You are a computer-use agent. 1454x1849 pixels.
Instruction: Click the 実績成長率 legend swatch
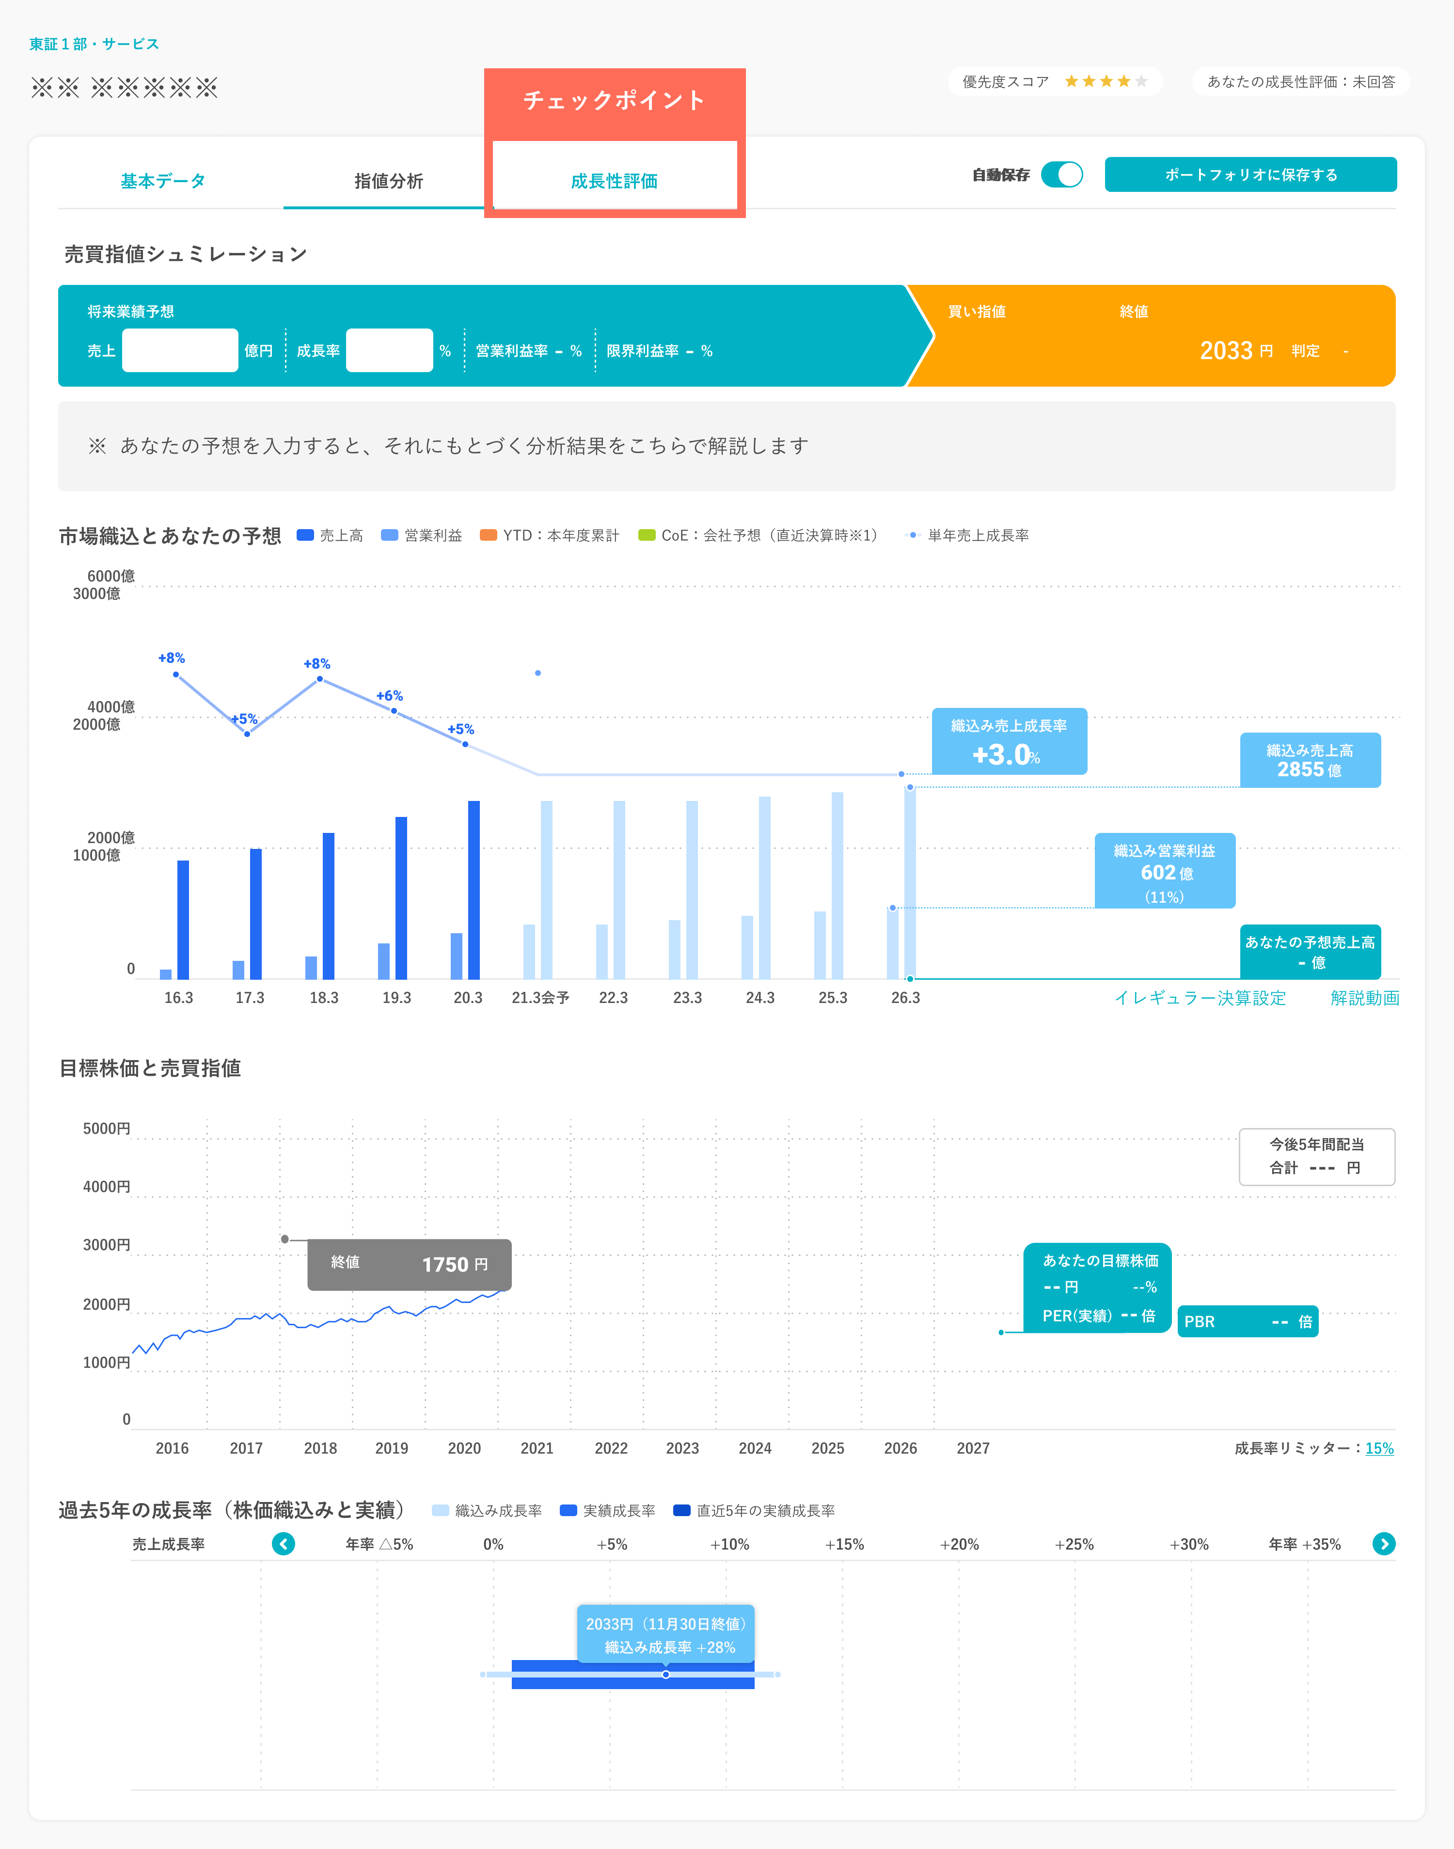pyautogui.click(x=568, y=1510)
